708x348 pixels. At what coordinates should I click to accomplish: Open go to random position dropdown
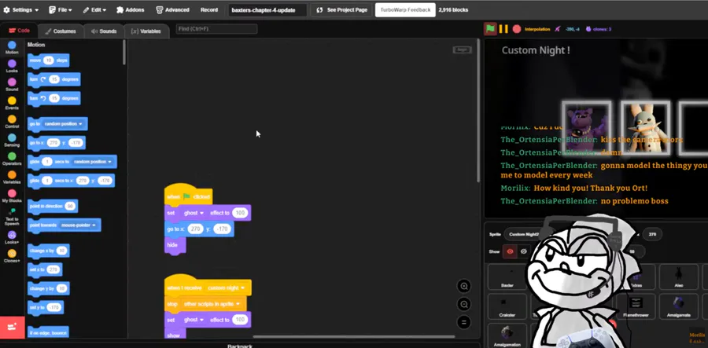pyautogui.click(x=64, y=123)
